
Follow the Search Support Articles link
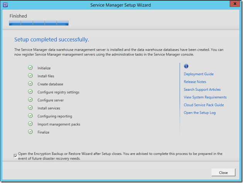pyautogui.click(x=202, y=90)
